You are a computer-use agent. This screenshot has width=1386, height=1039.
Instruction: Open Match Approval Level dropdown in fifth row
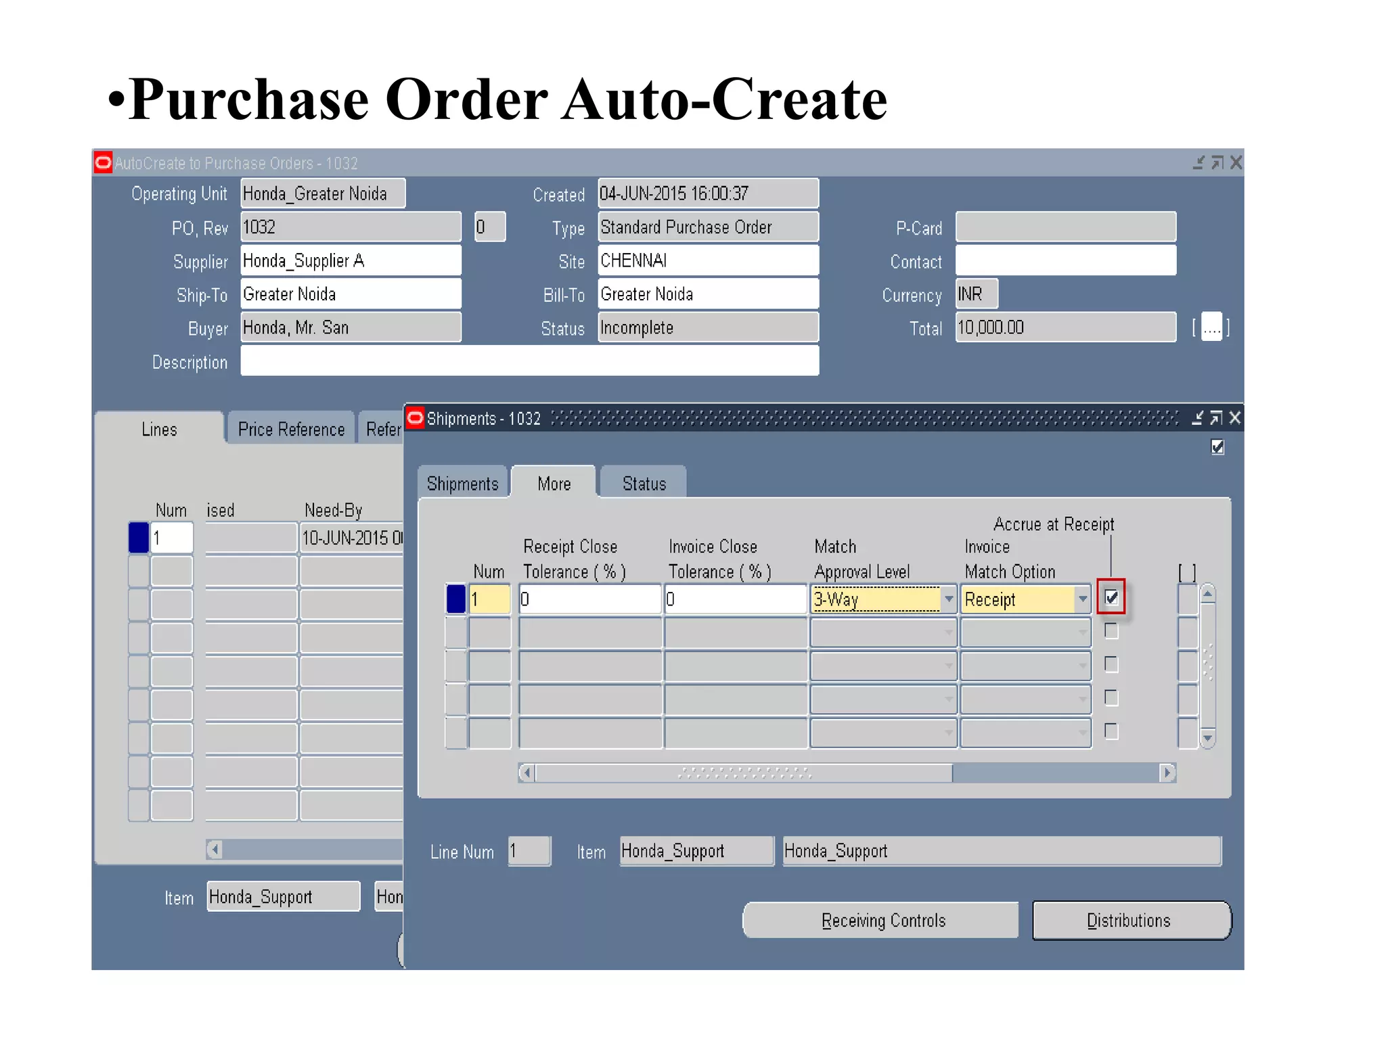pos(949,732)
